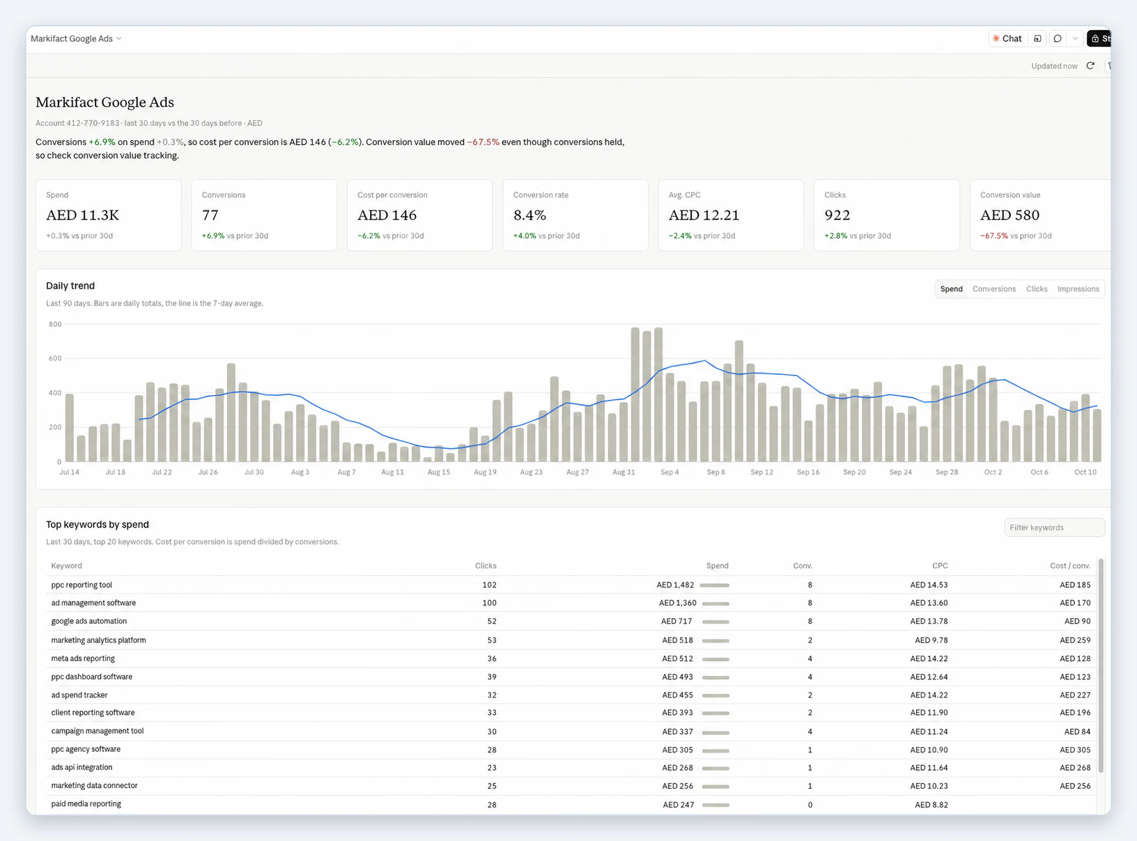Image resolution: width=1137 pixels, height=841 pixels.
Task: Expand the chevron next to the comment icon
Action: point(1075,38)
